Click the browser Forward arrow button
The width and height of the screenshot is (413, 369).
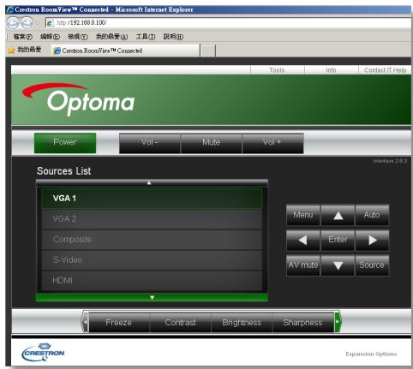point(27,23)
